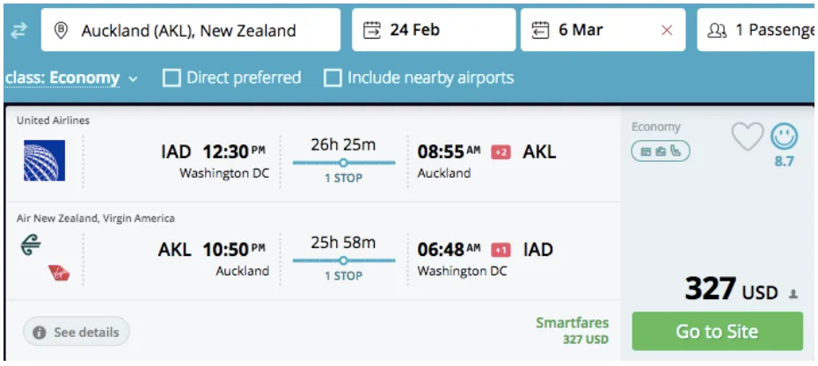Save this flight with the heart icon

pyautogui.click(x=748, y=136)
